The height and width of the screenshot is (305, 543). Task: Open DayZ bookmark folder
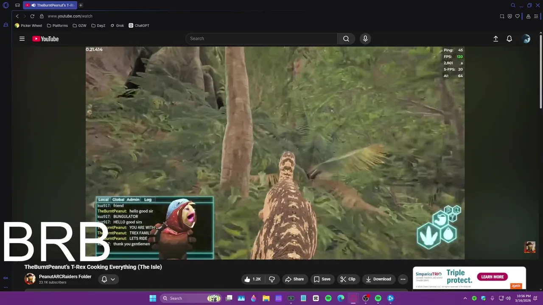[98, 25]
